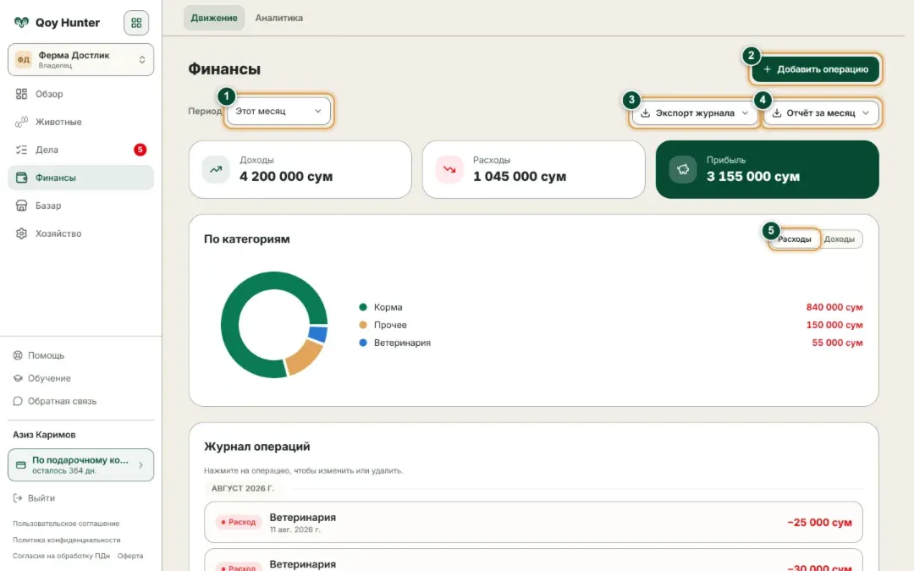The height and width of the screenshot is (571, 914).
Task: Select the Расходы category toggle
Action: 794,239
